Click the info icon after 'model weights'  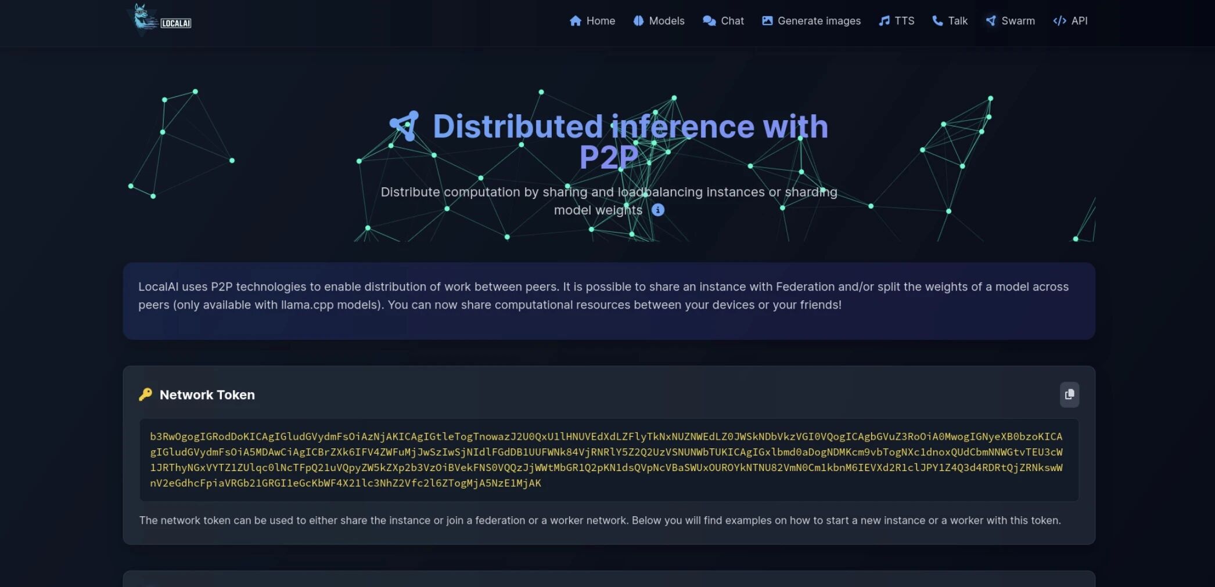click(657, 210)
